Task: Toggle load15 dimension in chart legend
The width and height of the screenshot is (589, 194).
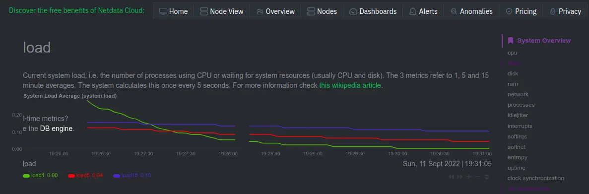Action: [132, 175]
